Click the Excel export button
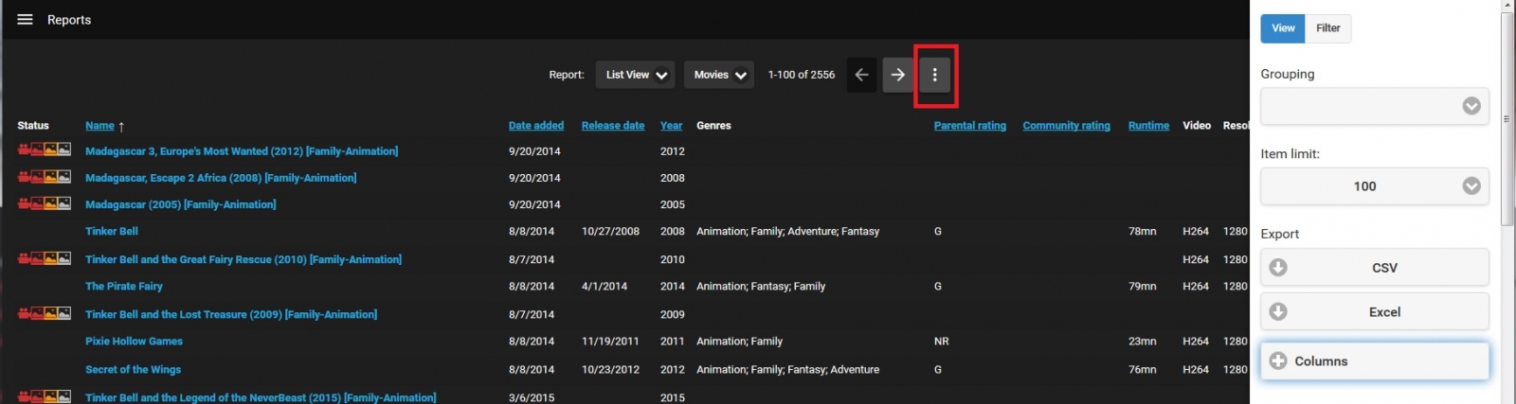This screenshot has height=404, width=1516. coord(1383,311)
